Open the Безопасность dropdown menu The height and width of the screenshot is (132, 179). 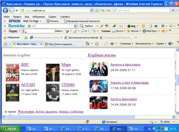[144, 44]
